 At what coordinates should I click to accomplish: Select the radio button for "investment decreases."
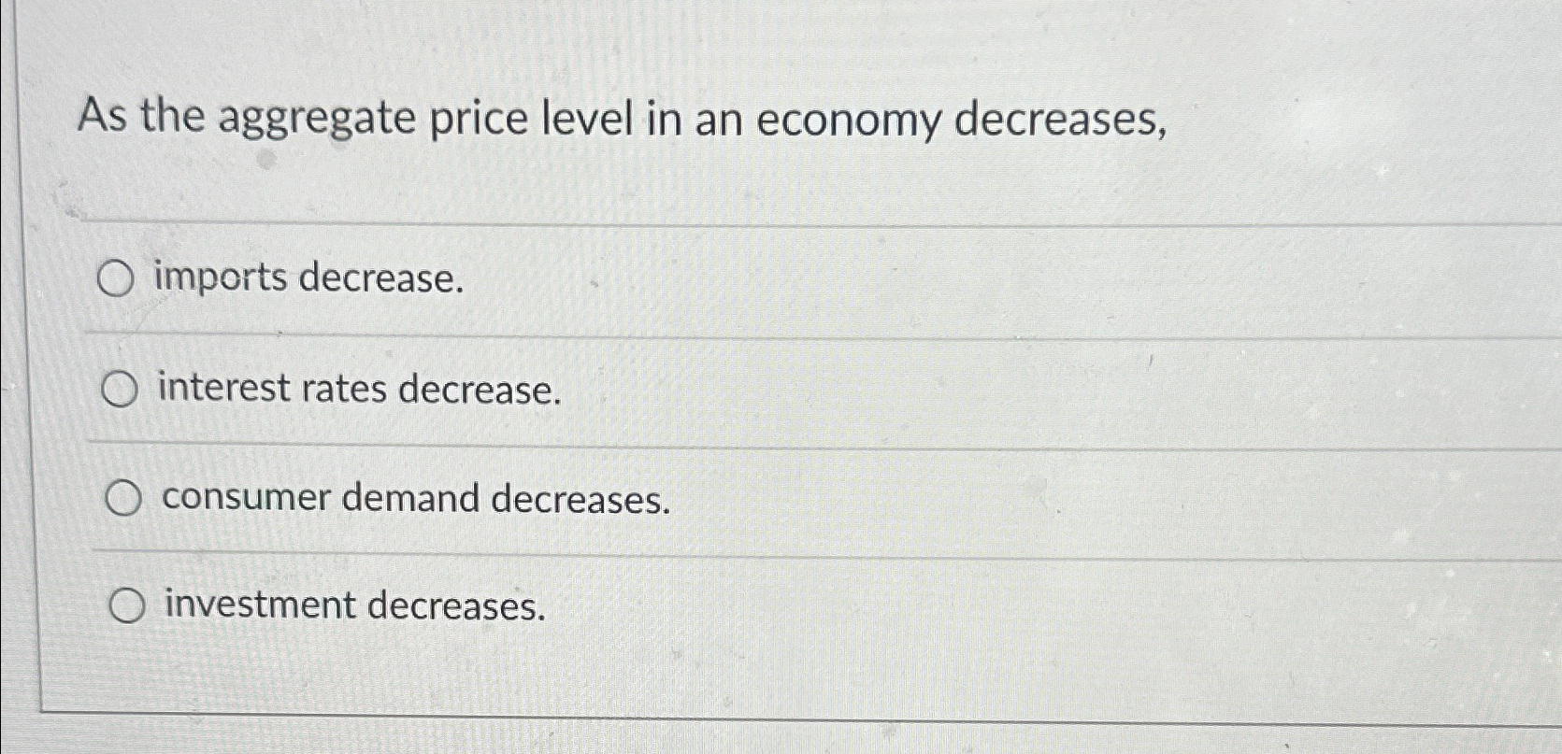[x=127, y=606]
